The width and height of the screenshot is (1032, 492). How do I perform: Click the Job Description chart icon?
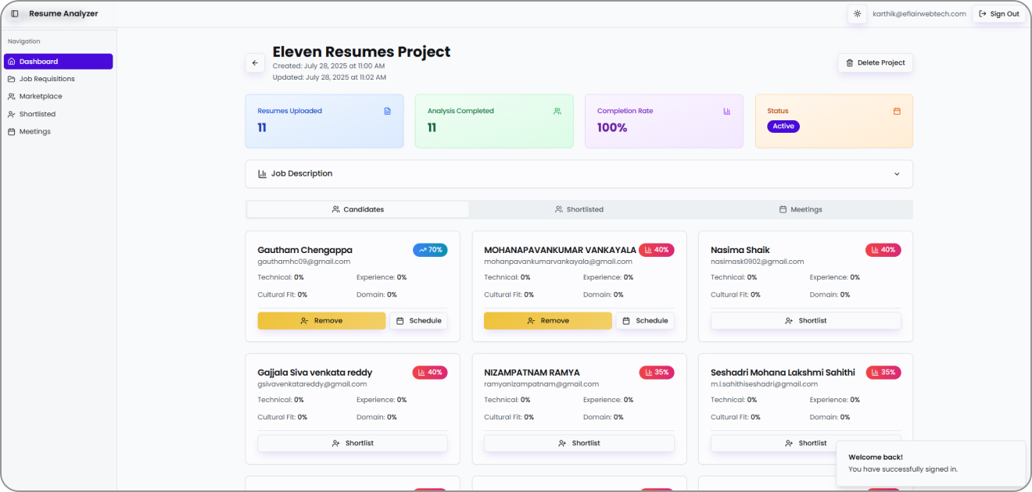pos(263,173)
